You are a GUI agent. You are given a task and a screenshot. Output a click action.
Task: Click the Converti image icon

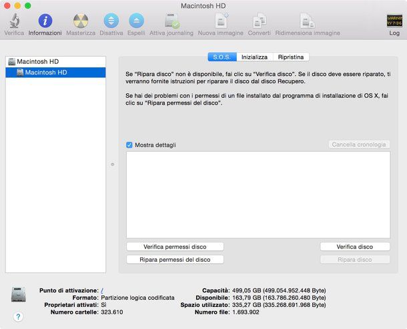pyautogui.click(x=260, y=21)
